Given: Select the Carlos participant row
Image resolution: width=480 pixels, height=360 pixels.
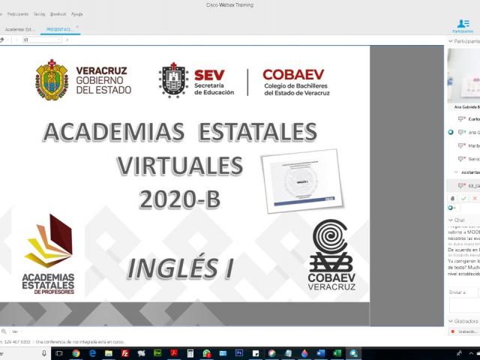Looking at the screenshot, I should [463, 118].
